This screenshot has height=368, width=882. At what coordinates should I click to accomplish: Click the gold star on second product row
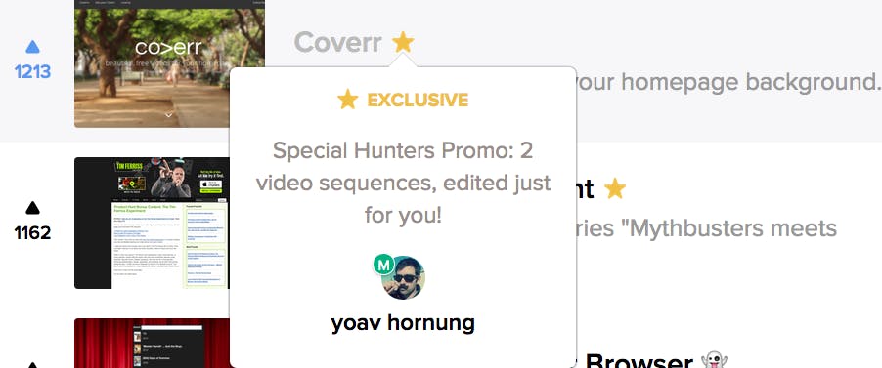(615, 189)
